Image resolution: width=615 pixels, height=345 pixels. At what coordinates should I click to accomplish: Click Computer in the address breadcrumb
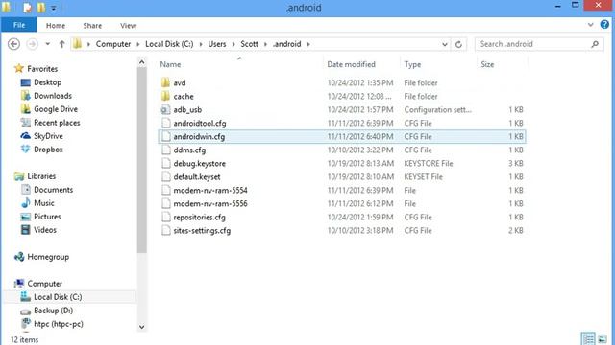pyautogui.click(x=113, y=44)
